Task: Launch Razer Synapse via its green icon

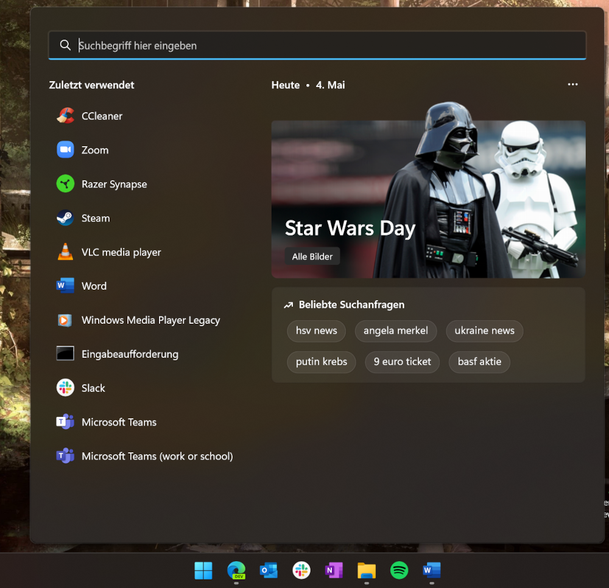Action: 65,184
